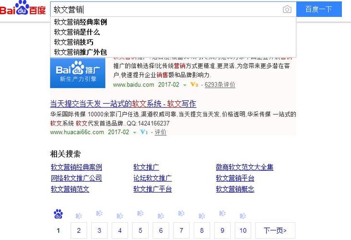Click the paw icon above page 10
This screenshot has width=351, height=240.
pos(243,216)
